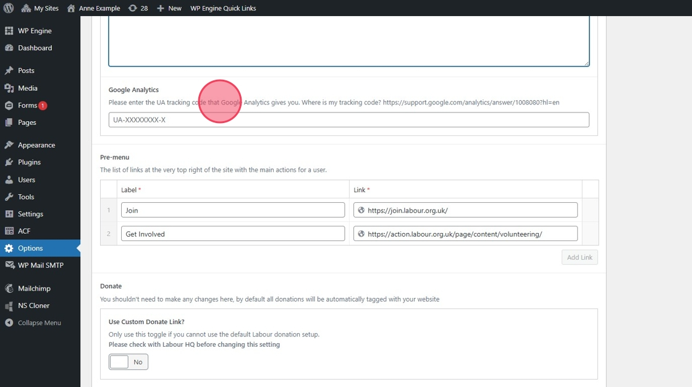
Task: Click the Posts pin icon
Action: [9, 70]
